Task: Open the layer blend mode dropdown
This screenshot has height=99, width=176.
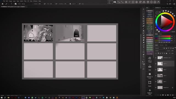Action: coord(161,51)
